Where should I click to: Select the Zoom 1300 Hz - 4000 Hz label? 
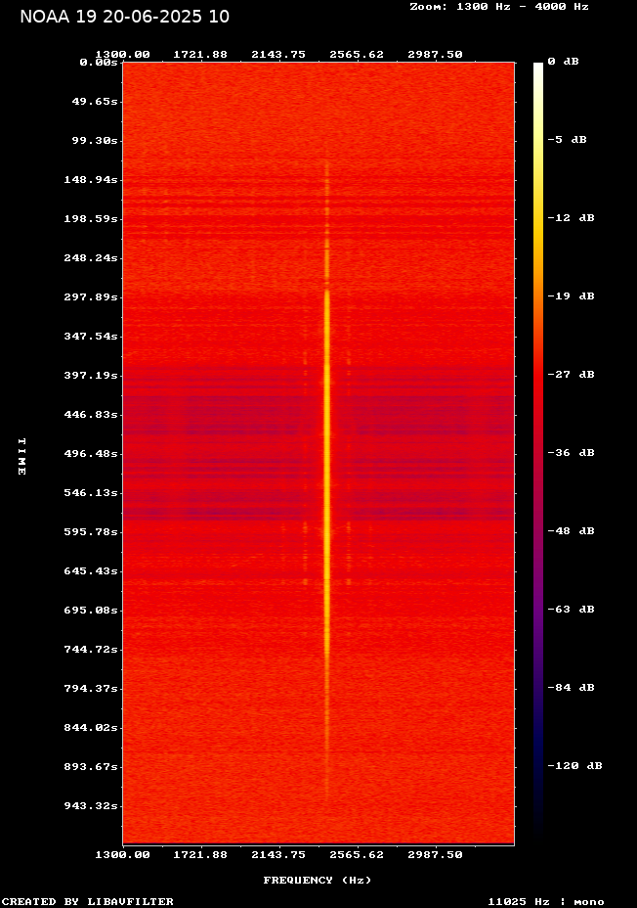(x=498, y=6)
